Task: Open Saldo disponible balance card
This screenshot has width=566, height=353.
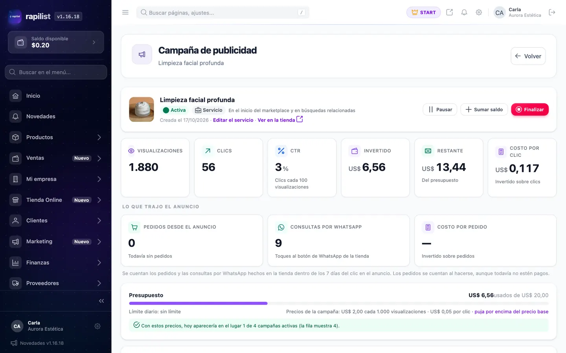Action: (56, 42)
